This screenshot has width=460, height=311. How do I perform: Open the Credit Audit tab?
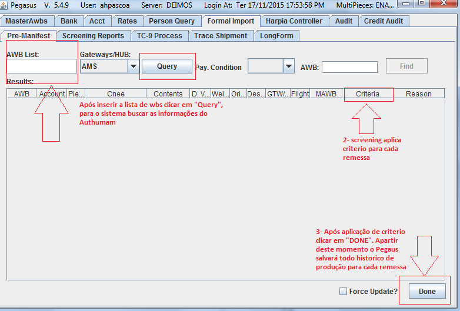point(384,21)
